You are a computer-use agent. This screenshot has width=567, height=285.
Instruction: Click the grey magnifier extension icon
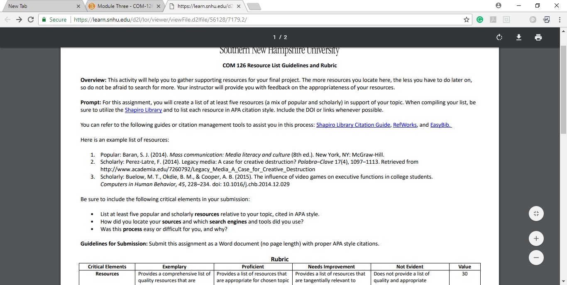click(x=533, y=20)
